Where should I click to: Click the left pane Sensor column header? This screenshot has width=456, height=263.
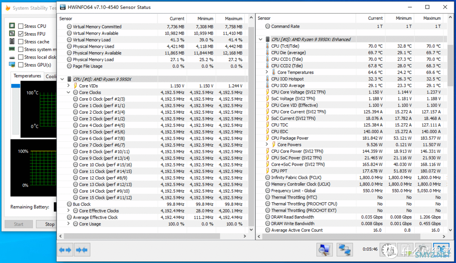pyautogui.click(x=107, y=19)
